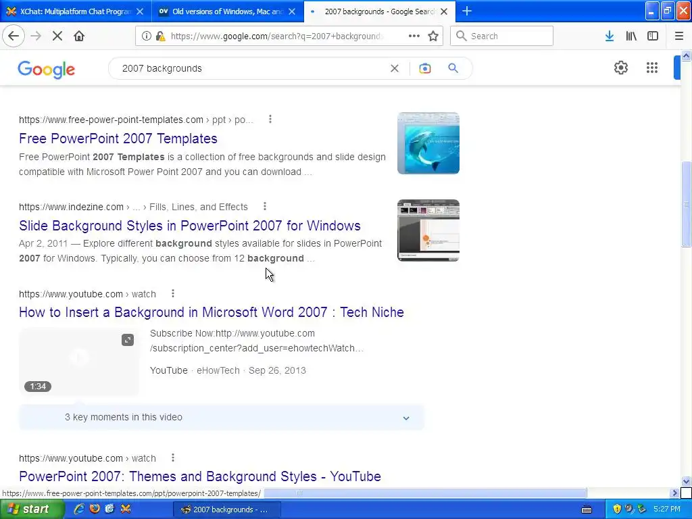Open the on-screen keyboard taskbar icon

point(587,510)
